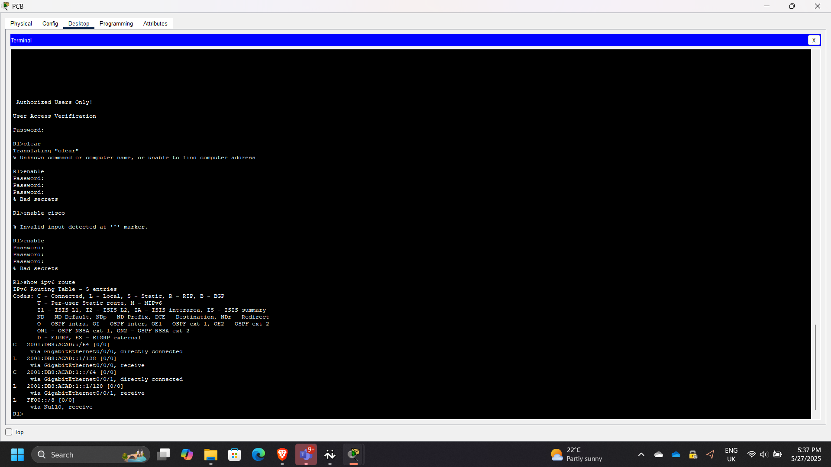Viewport: 831px width, 467px height.
Task: Open the Programming tab
Action: pos(116,23)
